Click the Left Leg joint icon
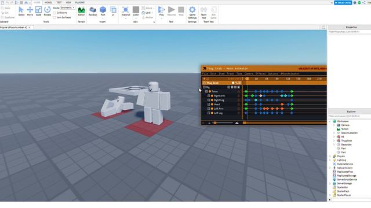 (212, 113)
